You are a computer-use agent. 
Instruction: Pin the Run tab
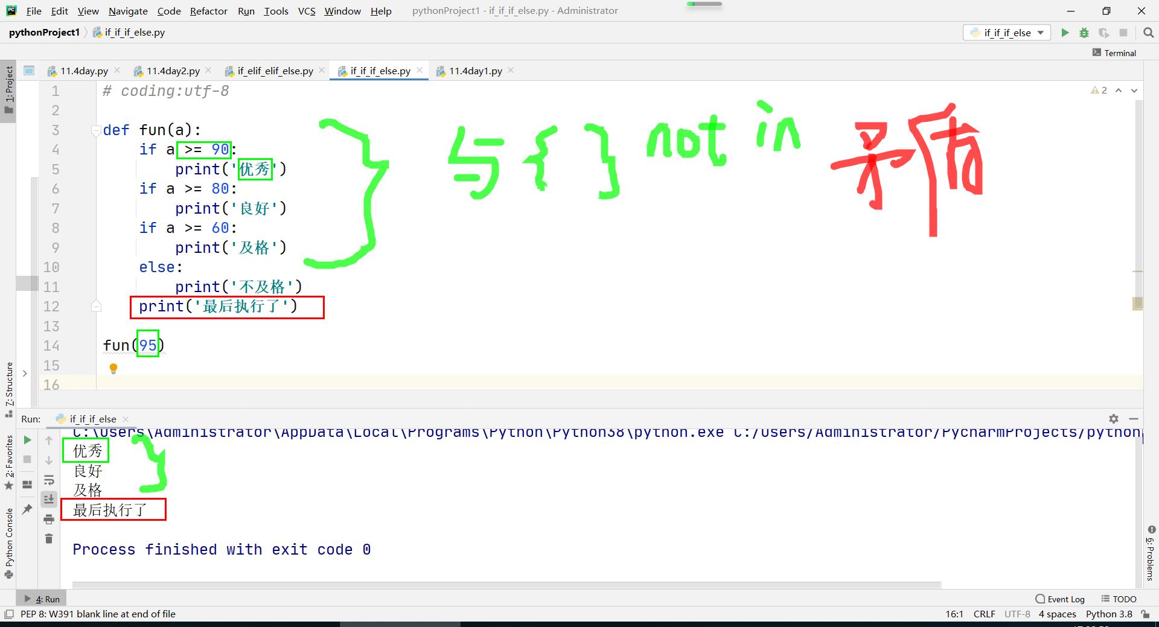(x=27, y=509)
